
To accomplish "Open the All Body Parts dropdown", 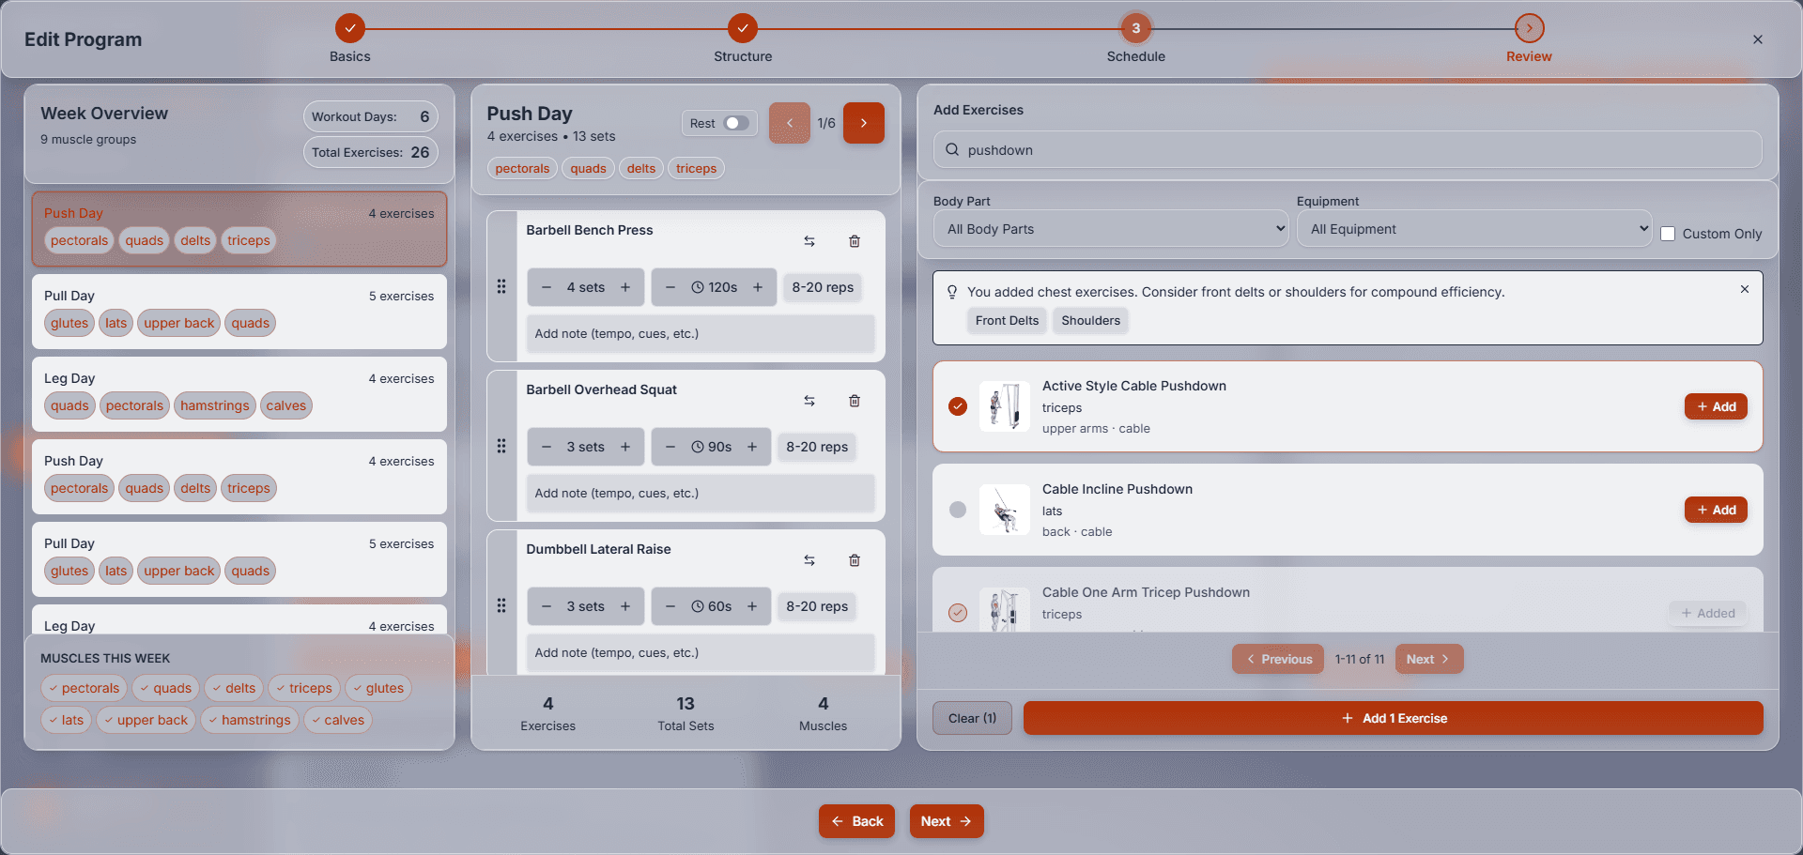I will pos(1110,228).
